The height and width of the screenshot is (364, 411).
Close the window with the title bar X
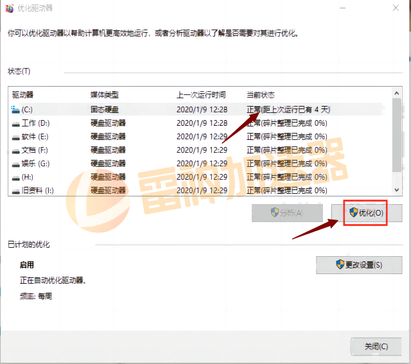tap(393, 8)
